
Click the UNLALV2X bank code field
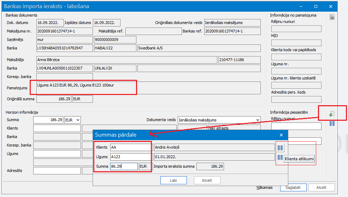coord(115,68)
